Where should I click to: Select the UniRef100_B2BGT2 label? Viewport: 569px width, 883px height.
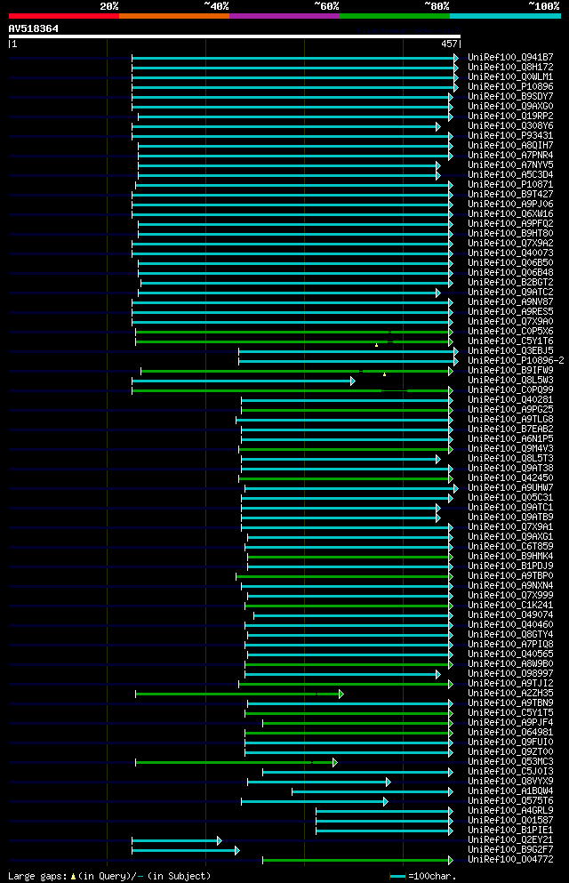(510, 282)
